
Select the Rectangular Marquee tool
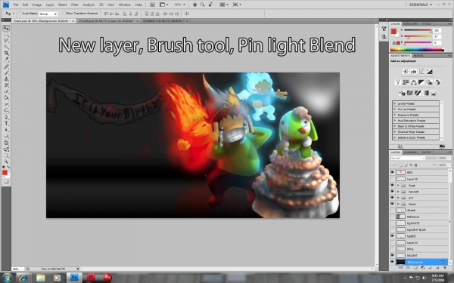(x=6, y=35)
